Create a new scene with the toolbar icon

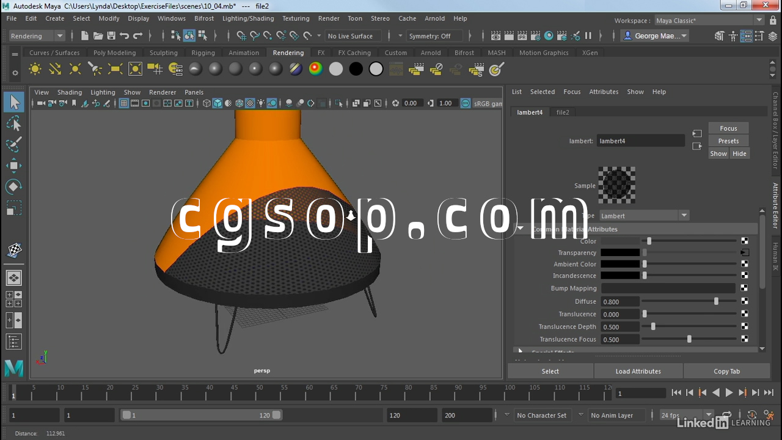84,36
